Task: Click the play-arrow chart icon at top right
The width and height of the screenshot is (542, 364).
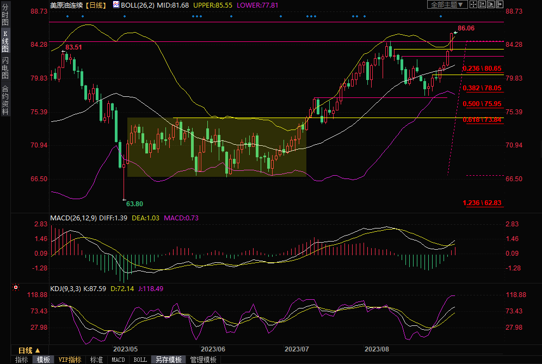Action: click(x=491, y=4)
